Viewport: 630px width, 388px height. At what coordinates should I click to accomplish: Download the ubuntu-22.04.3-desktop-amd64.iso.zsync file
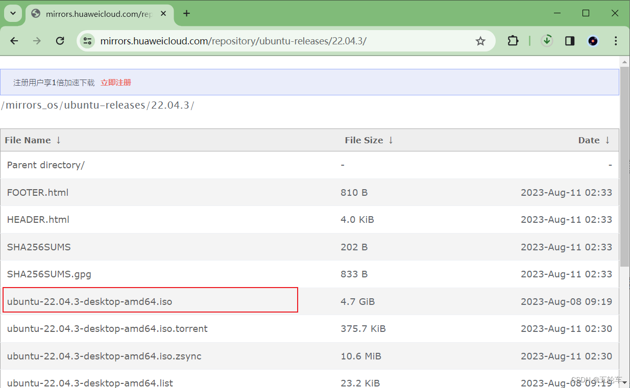(104, 356)
